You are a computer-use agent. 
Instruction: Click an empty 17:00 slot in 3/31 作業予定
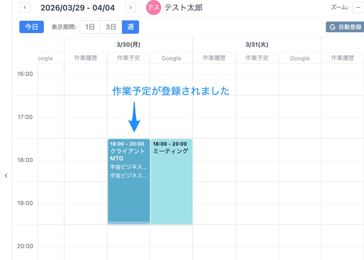click(x=257, y=117)
